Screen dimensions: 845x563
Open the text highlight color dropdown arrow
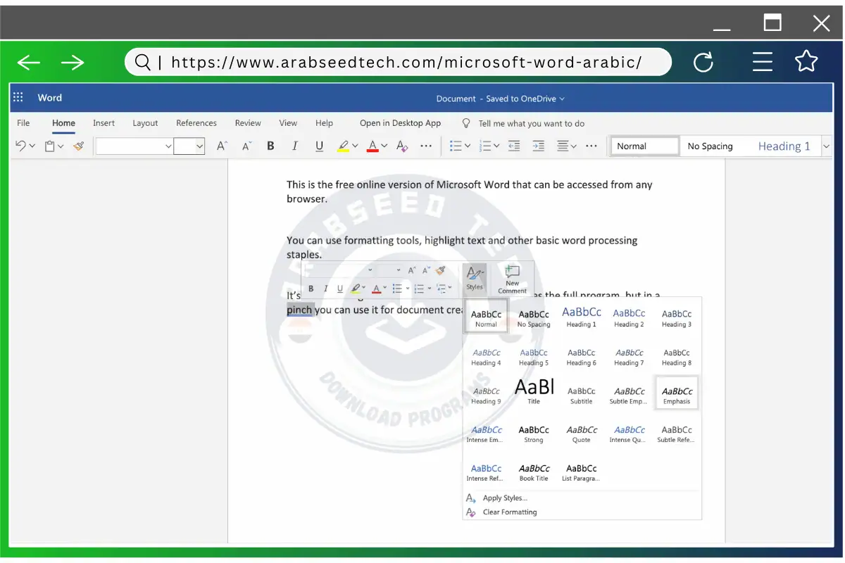pyautogui.click(x=355, y=146)
